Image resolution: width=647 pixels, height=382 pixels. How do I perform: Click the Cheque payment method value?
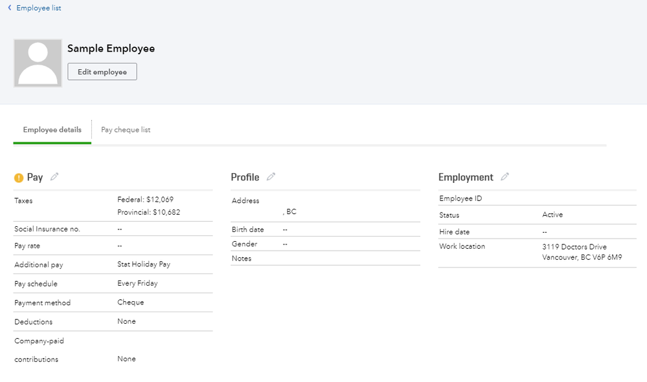pos(130,302)
